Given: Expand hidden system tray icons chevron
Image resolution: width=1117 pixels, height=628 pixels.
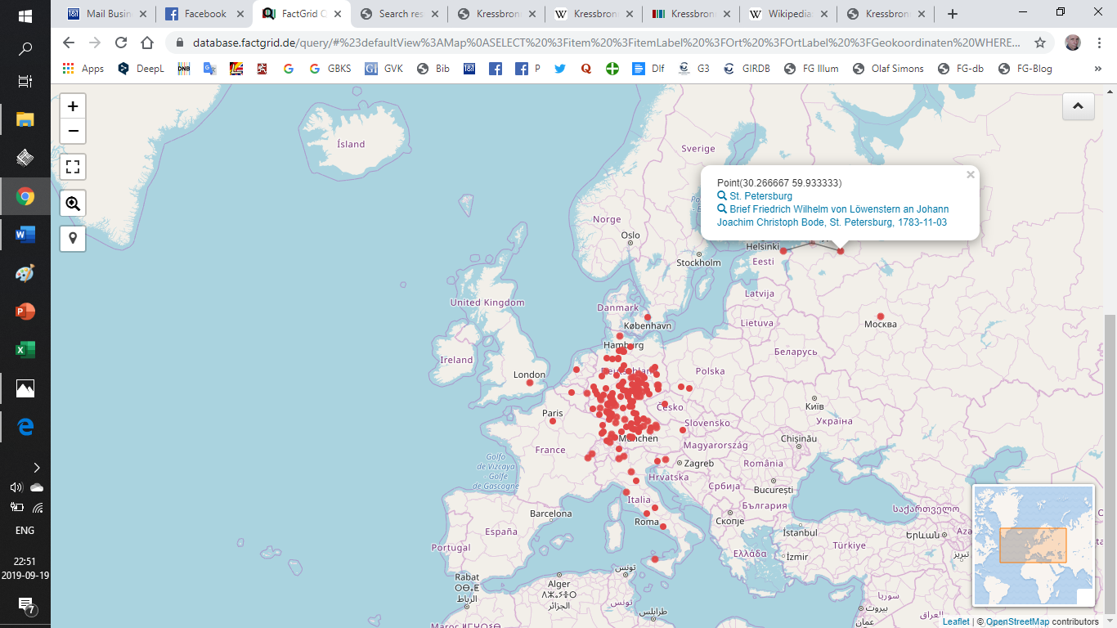Looking at the screenshot, I should [x=36, y=468].
